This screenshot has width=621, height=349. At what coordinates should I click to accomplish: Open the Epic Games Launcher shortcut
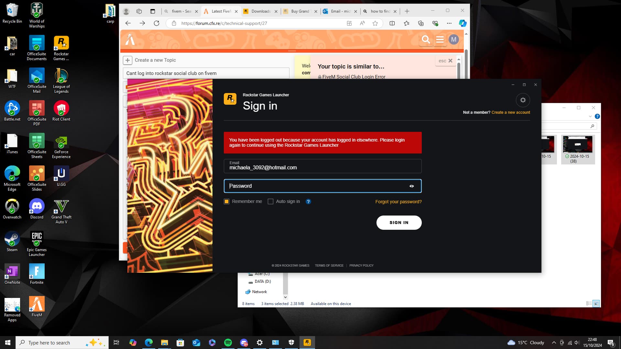pos(37,244)
